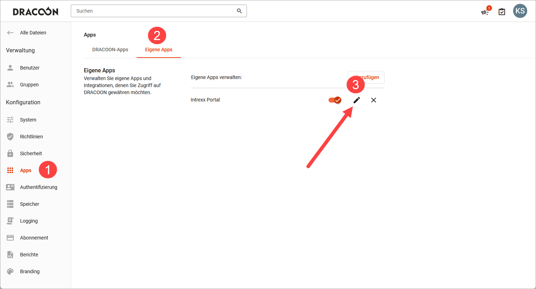
Task: Click the Benutzer person icon
Action: 10,68
